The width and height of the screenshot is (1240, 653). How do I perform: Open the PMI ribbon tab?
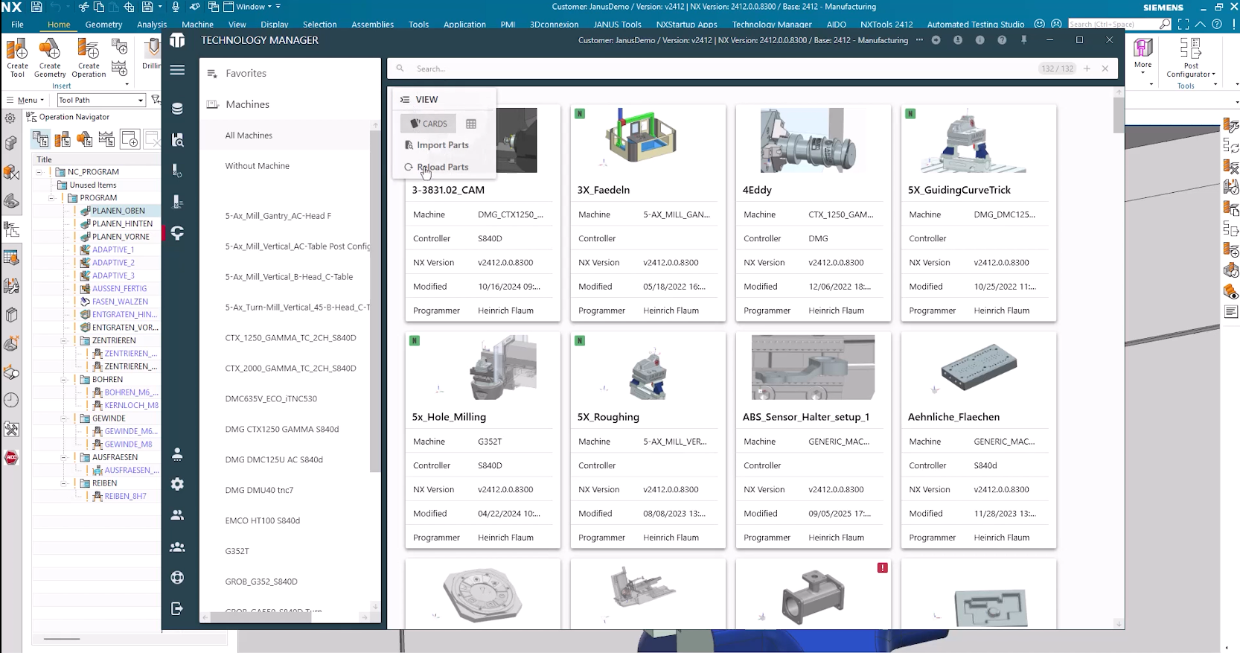508,25
